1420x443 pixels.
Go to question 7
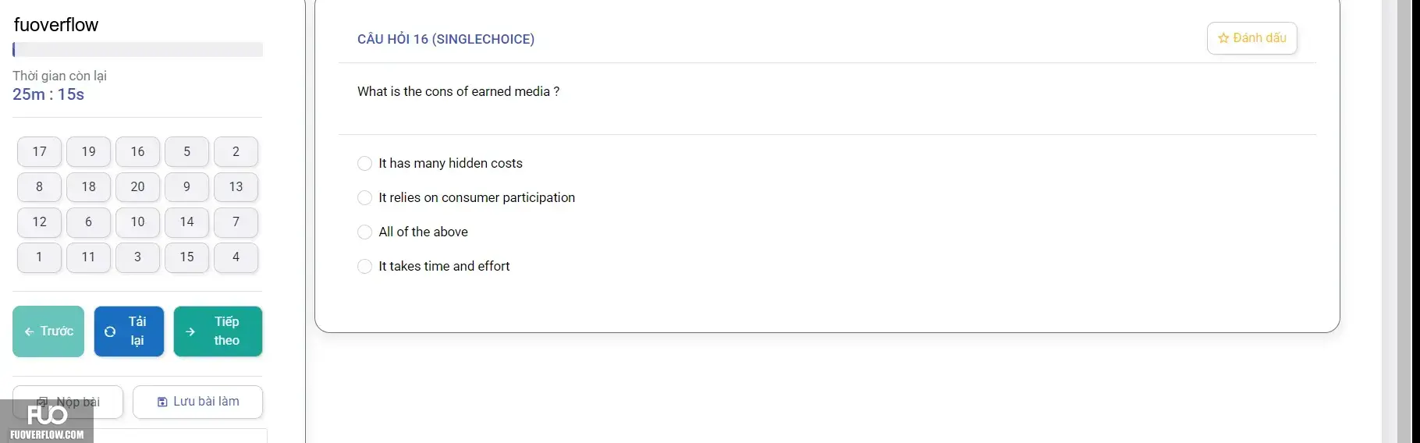pyautogui.click(x=236, y=221)
